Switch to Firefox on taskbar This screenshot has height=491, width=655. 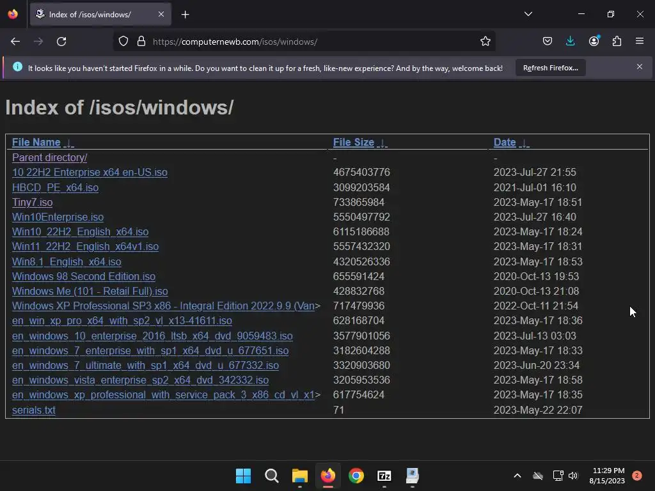click(x=328, y=476)
